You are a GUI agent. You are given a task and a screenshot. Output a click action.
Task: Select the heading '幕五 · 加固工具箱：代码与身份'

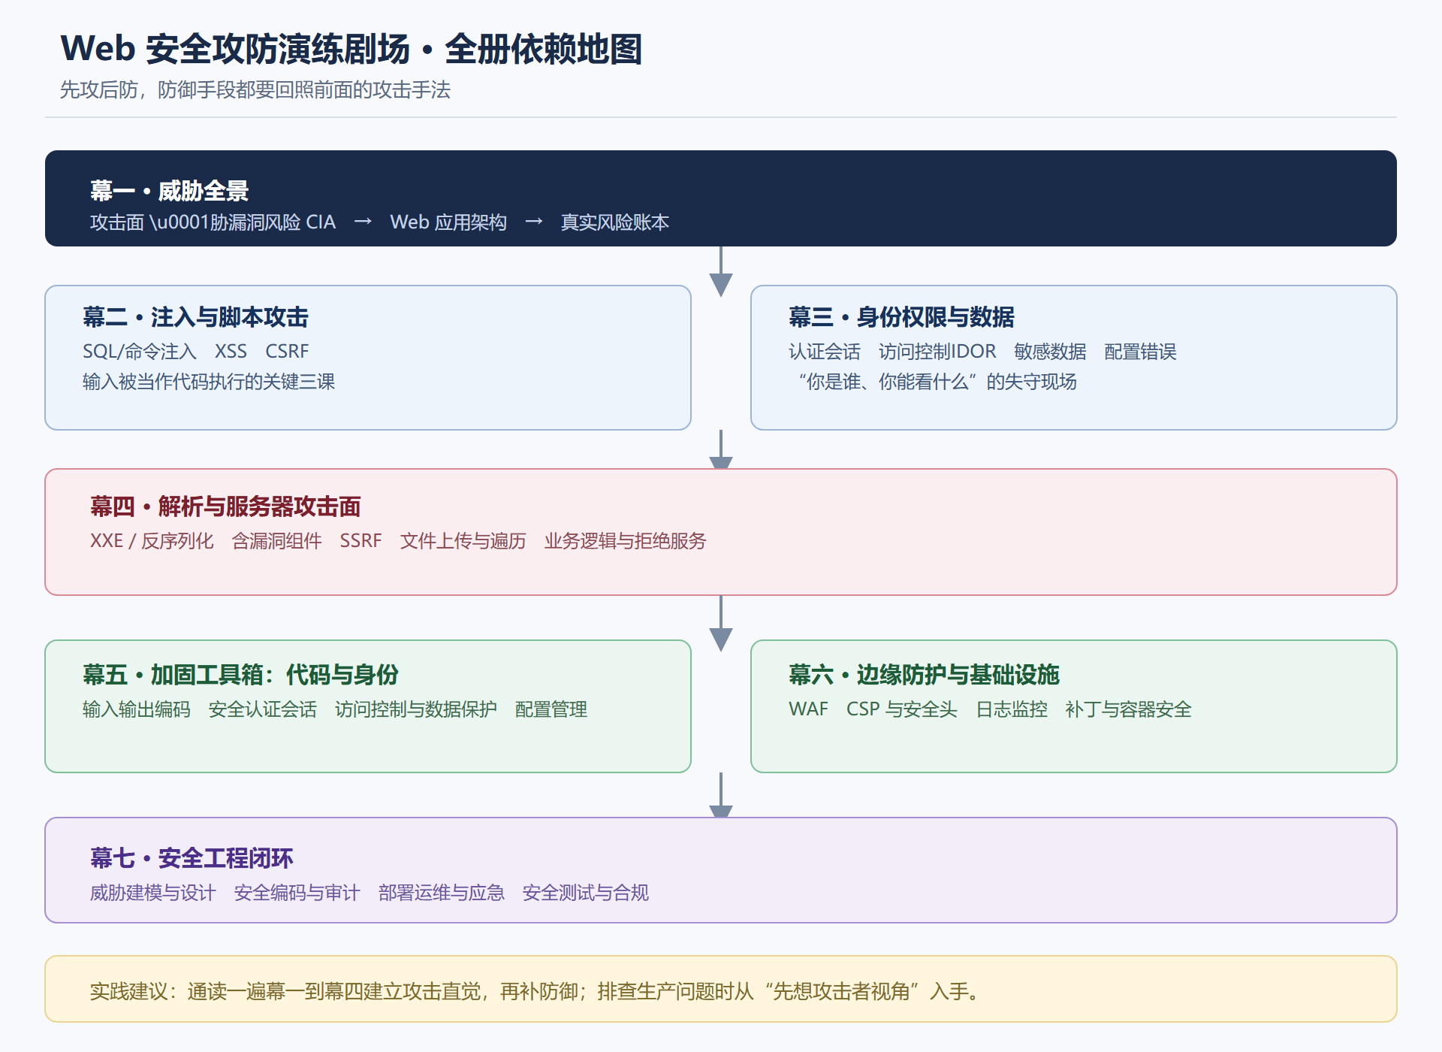click(240, 675)
